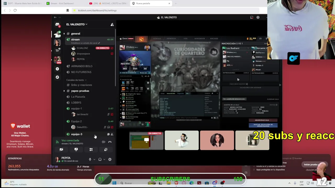Open the Windows Start button
Image resolution: width=335 pixels, height=188 pixels.
pos(114,183)
